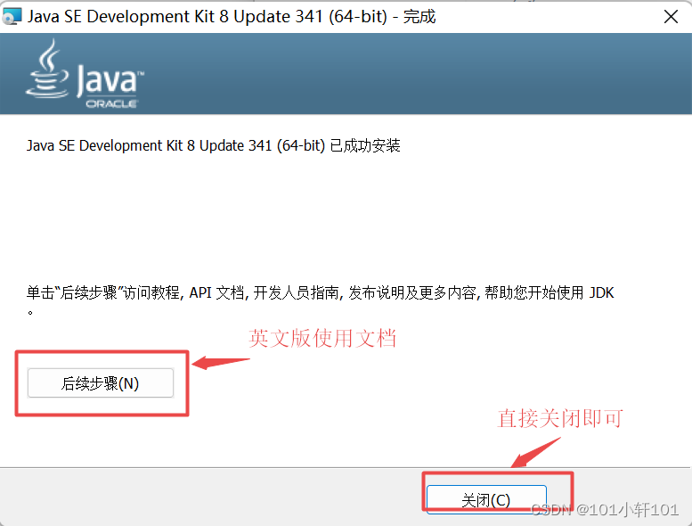Click the paragraph beginning 单击“后续步骤”

[x=320, y=300]
